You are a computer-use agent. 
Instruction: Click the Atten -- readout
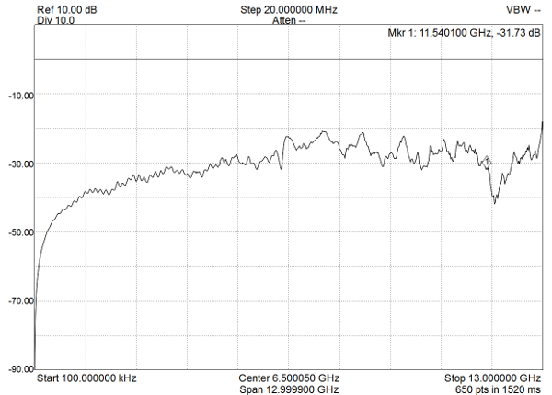tap(289, 21)
